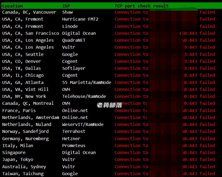Select USA, CA, Los Angeles in QuadraNET row

point(28,40)
